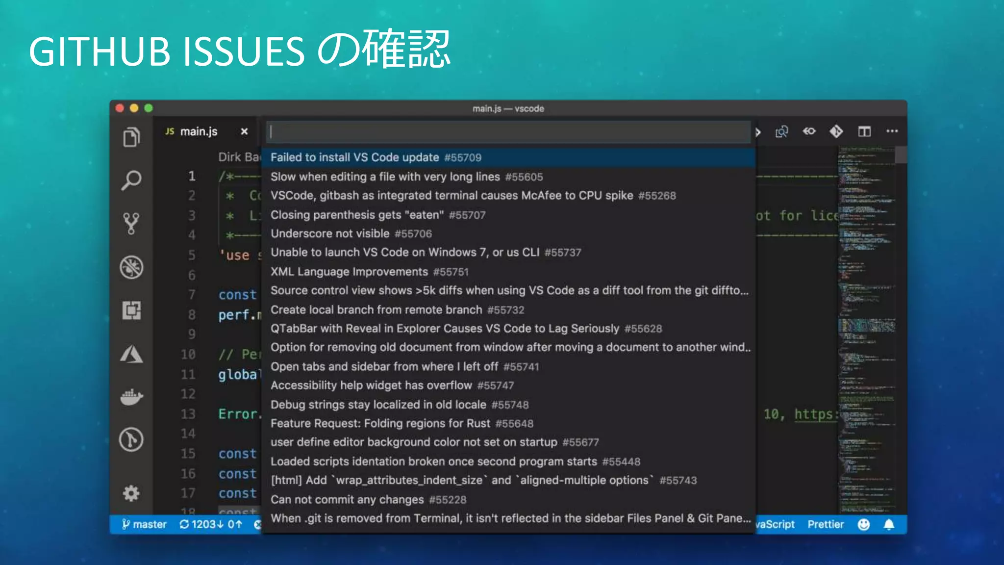
Task: Select the main.js editor tab
Action: click(207, 131)
